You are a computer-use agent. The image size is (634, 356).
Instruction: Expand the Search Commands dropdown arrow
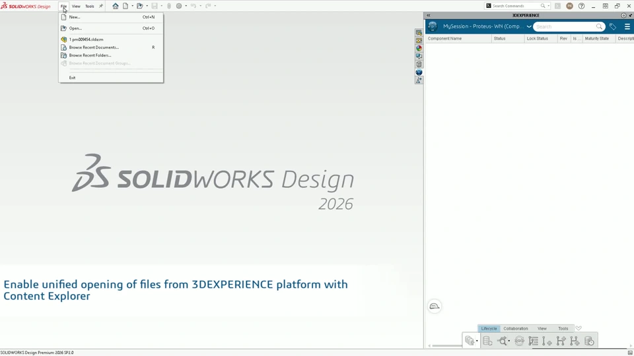548,6
